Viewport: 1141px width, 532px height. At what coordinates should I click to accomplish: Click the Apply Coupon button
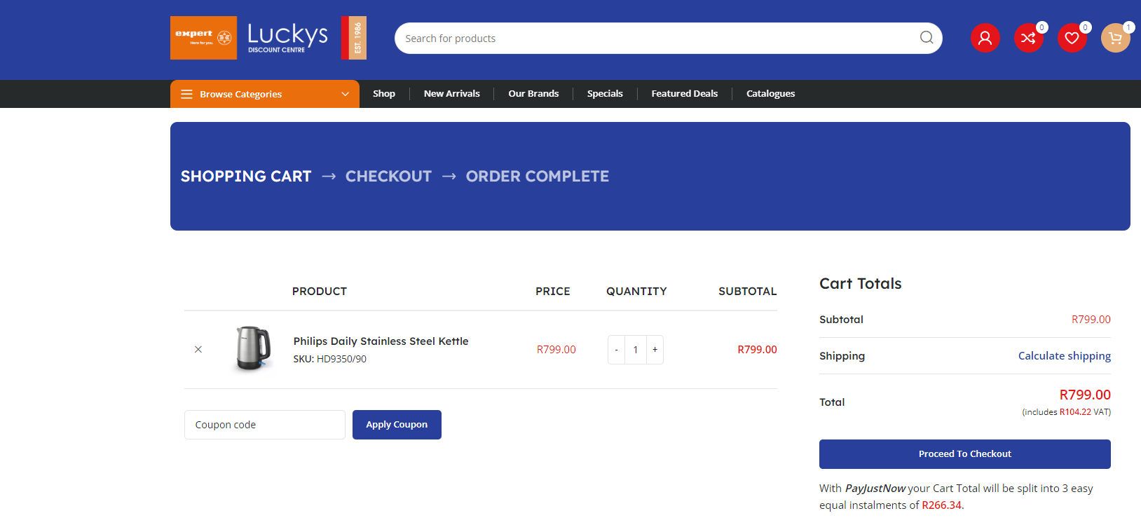point(397,425)
